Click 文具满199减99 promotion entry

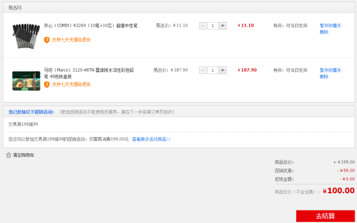23,124
